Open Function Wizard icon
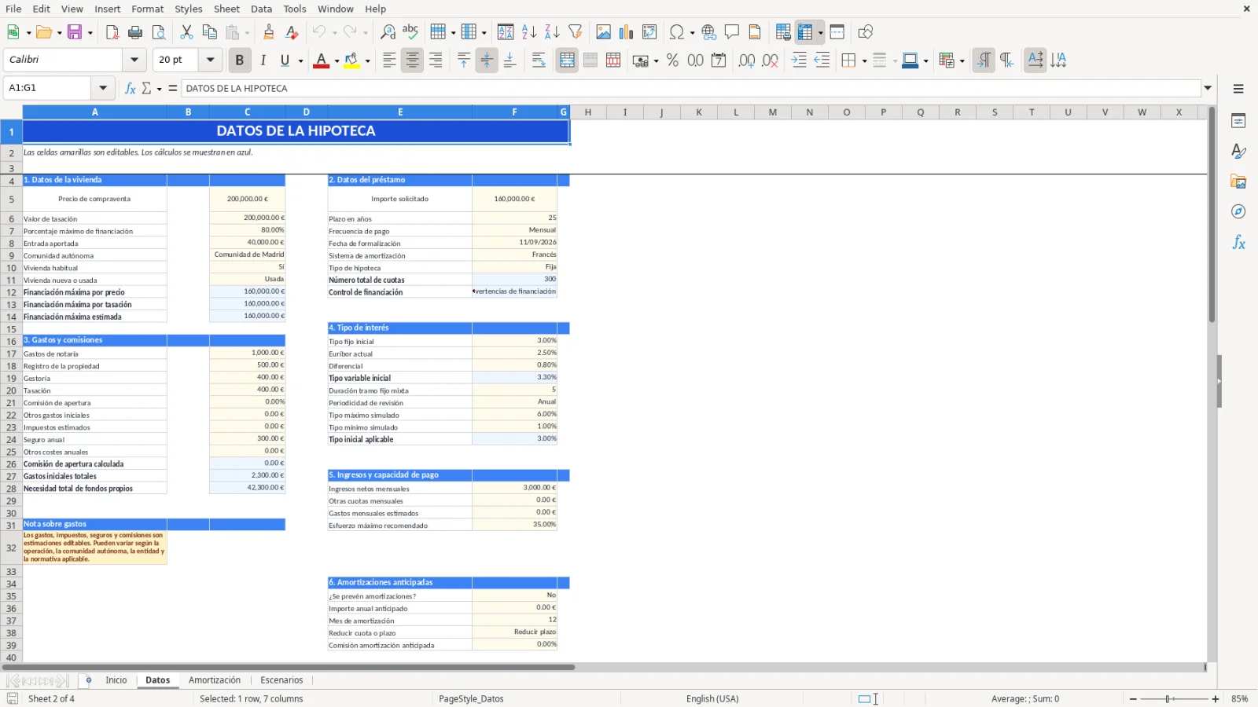 131,88
